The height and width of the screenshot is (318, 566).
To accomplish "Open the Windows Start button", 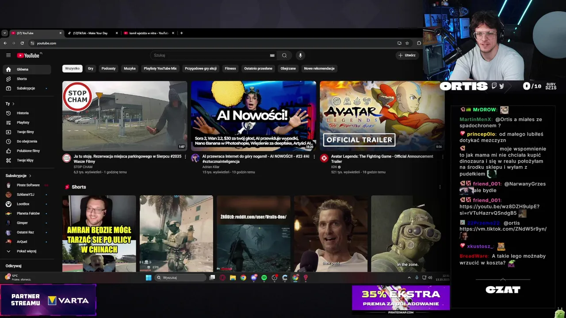I will [149, 277].
